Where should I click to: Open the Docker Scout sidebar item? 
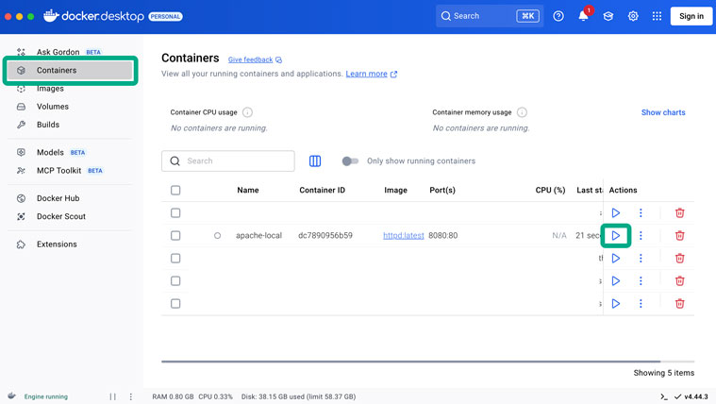coord(70,216)
